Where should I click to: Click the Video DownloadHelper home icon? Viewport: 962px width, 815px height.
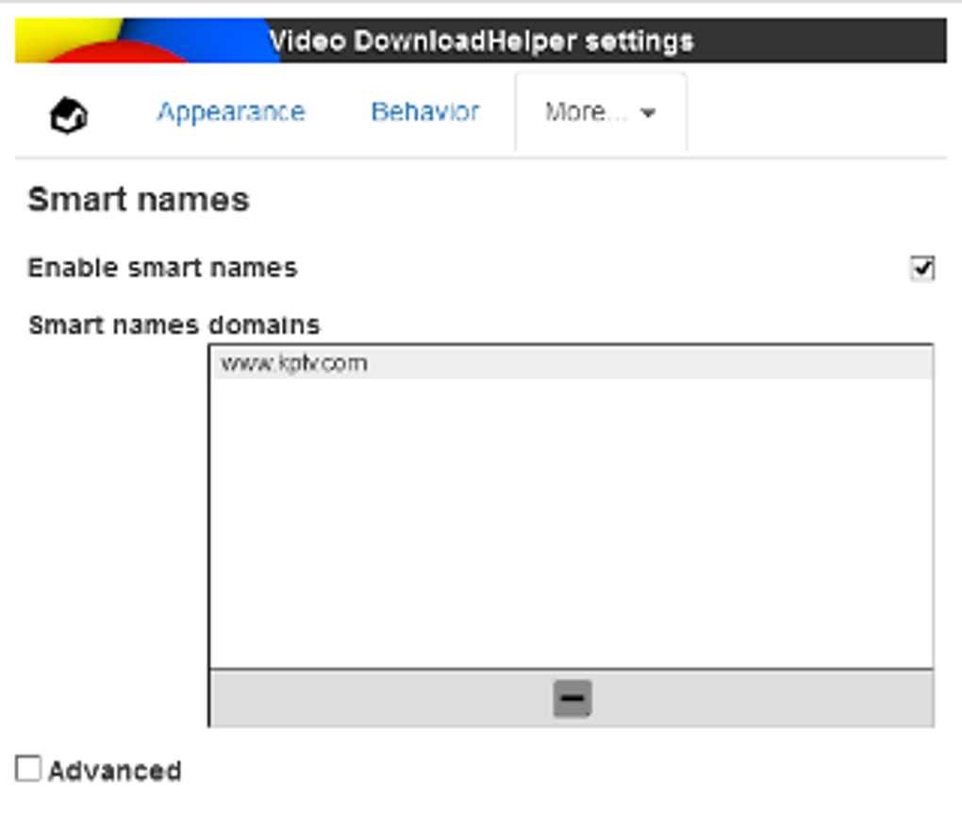(68, 115)
